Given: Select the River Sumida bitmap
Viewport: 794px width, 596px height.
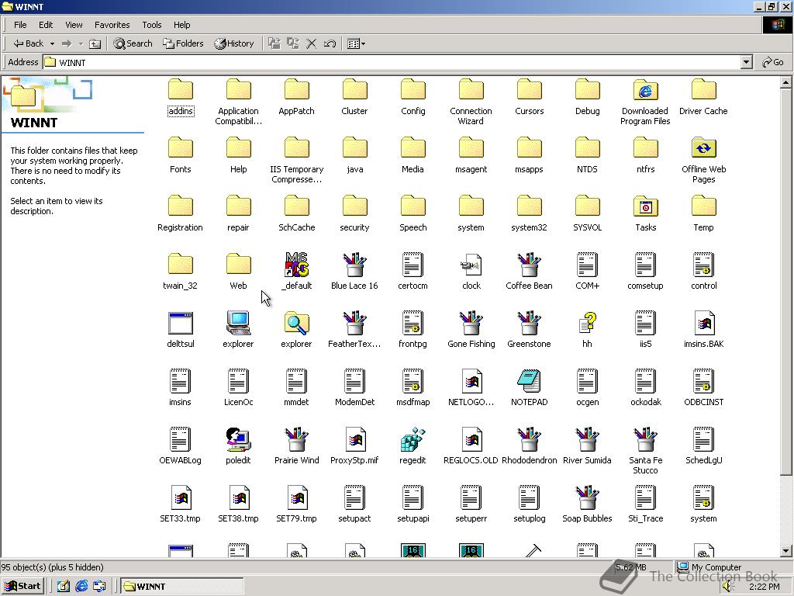Looking at the screenshot, I should pyautogui.click(x=588, y=439).
